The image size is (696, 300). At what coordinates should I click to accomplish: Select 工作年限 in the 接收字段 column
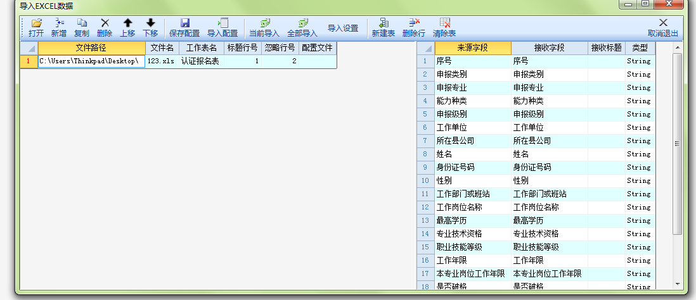point(550,261)
